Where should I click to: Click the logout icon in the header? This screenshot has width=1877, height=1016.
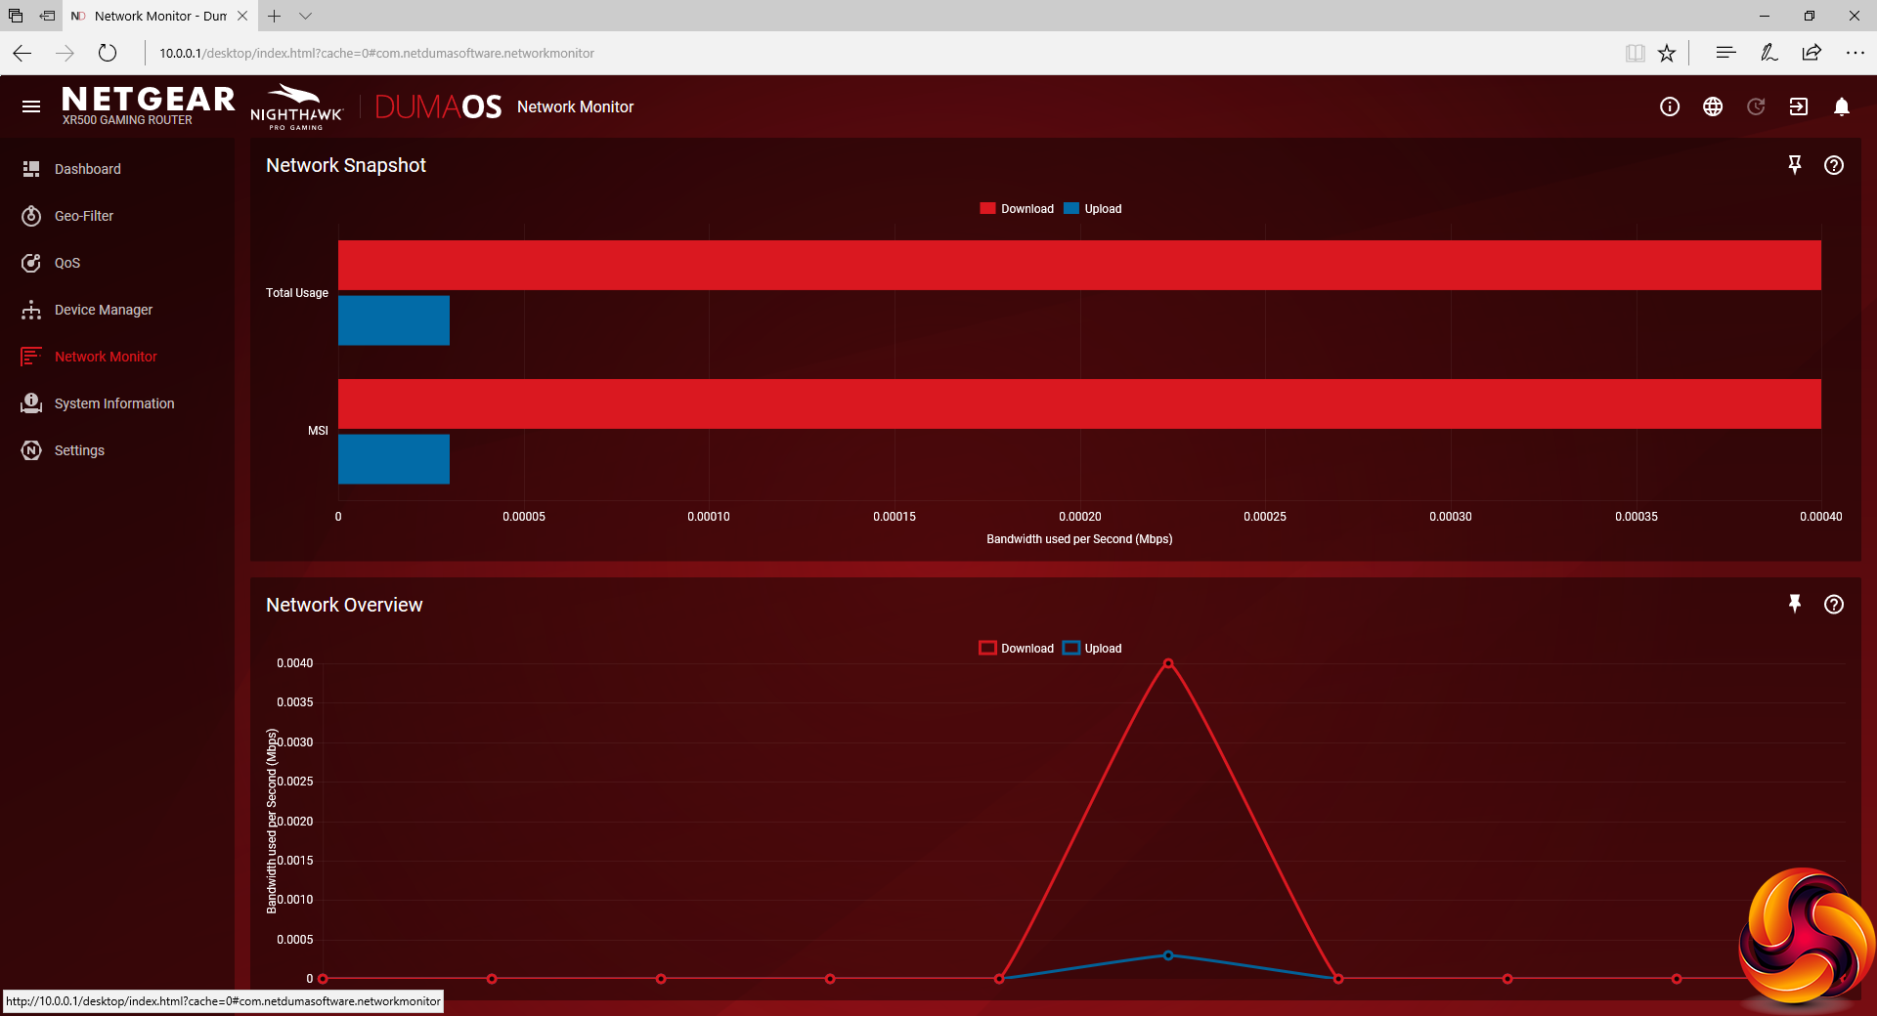point(1799,106)
